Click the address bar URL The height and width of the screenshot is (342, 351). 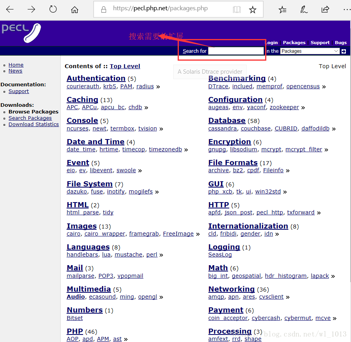click(x=160, y=8)
